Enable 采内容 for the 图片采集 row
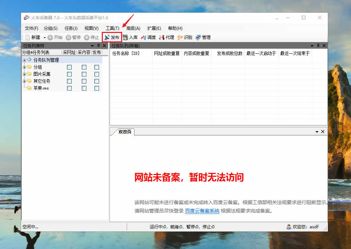The height and width of the screenshot is (249, 351). [84, 74]
